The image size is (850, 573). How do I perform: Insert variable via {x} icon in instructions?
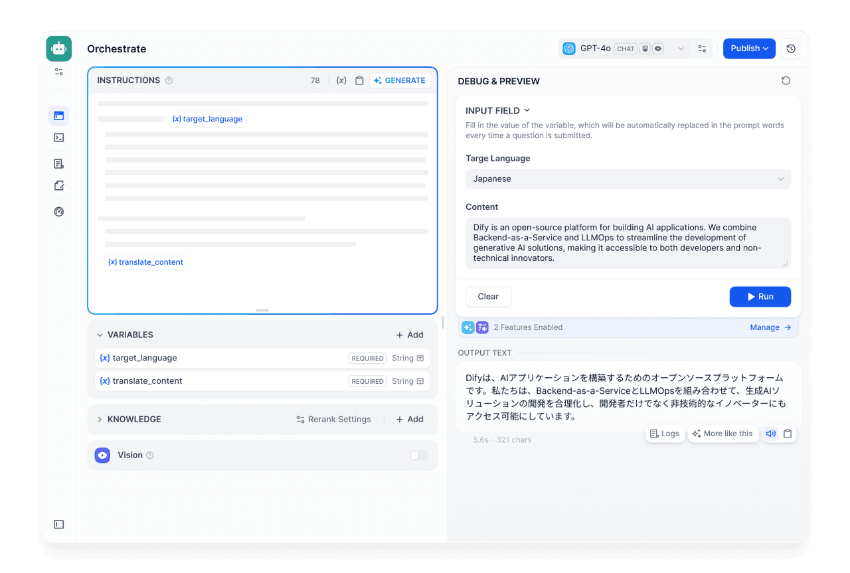(x=341, y=80)
